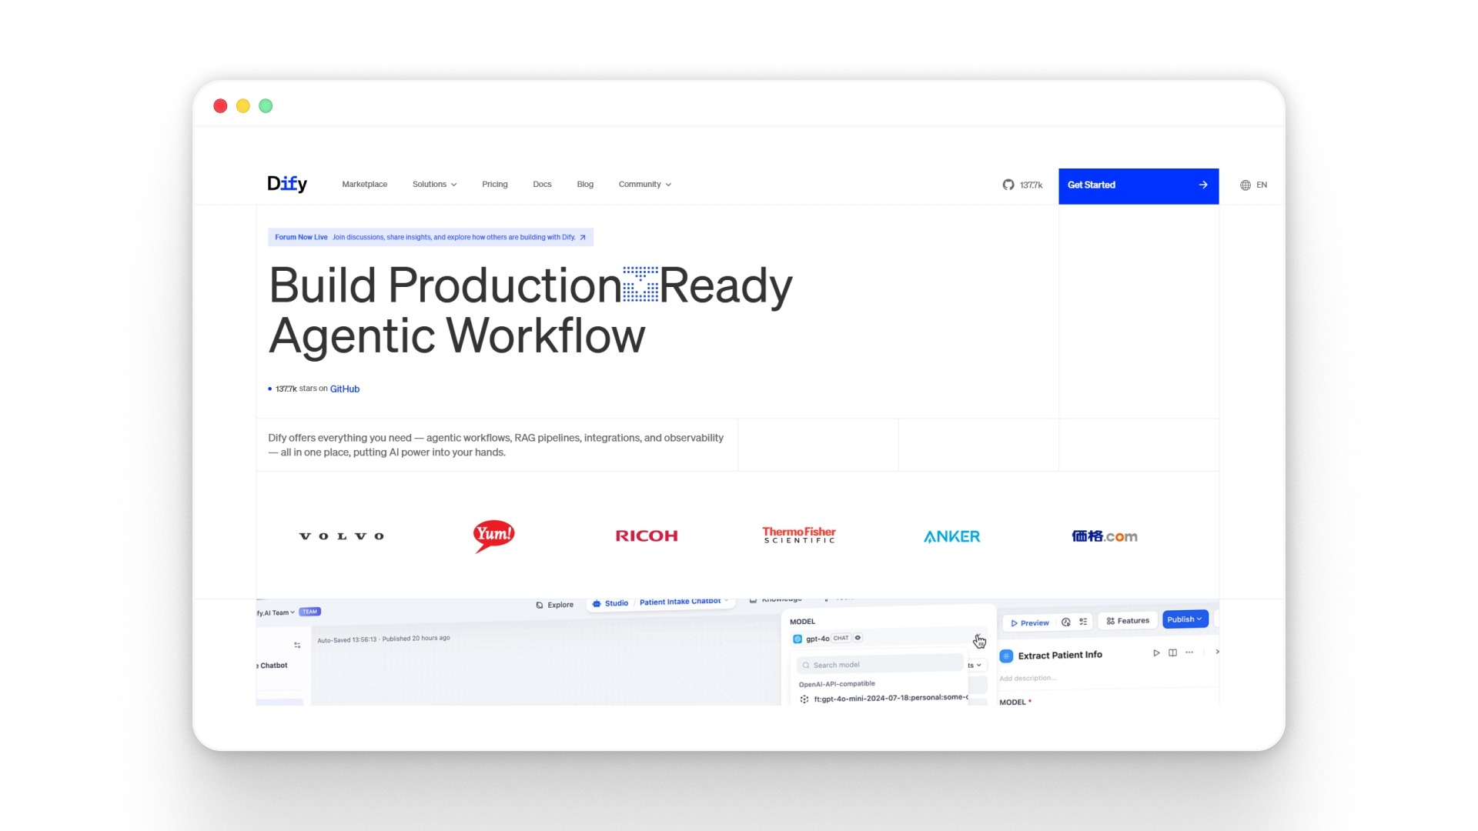Click the Dify logo in the header
This screenshot has width=1478, height=831.
pos(286,184)
